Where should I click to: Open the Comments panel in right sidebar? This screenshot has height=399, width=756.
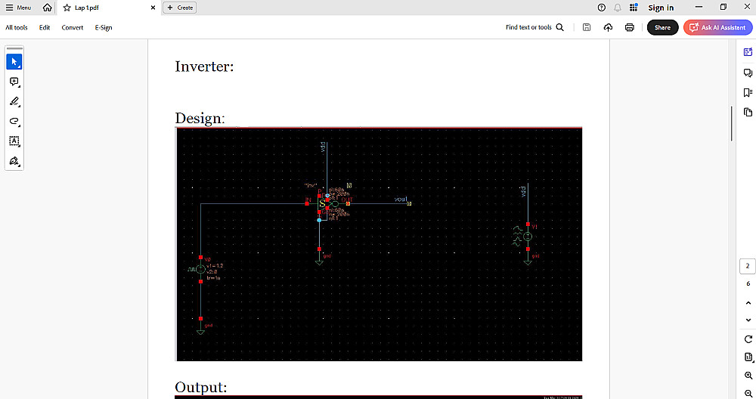748,73
